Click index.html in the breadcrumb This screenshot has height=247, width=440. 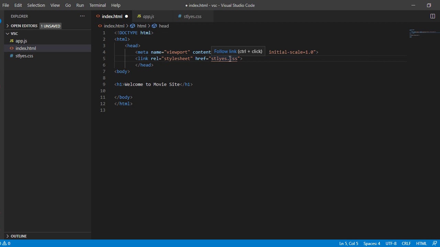coord(114,26)
